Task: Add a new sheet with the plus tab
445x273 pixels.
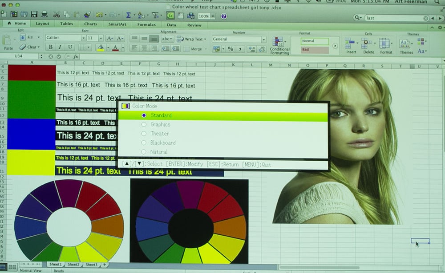Action: 105,265
